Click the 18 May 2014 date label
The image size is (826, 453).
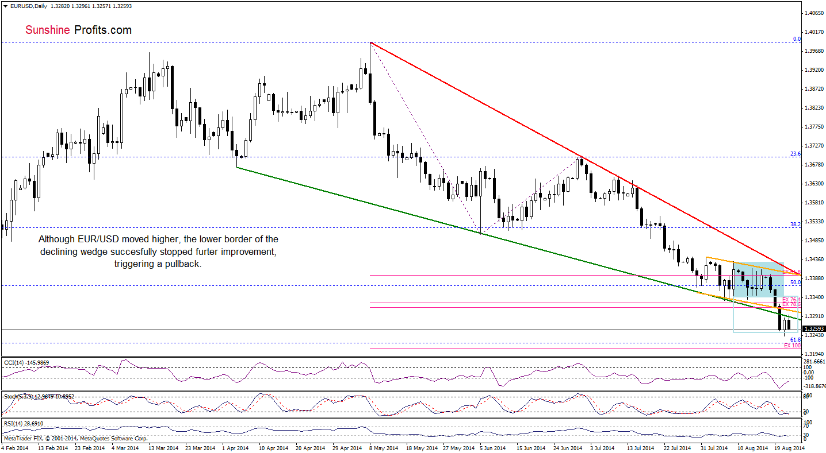point(422,447)
